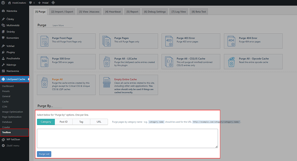The height and width of the screenshot is (161, 297).
Task: Click the Purge 404 Error title
Action: [x=248, y=38]
